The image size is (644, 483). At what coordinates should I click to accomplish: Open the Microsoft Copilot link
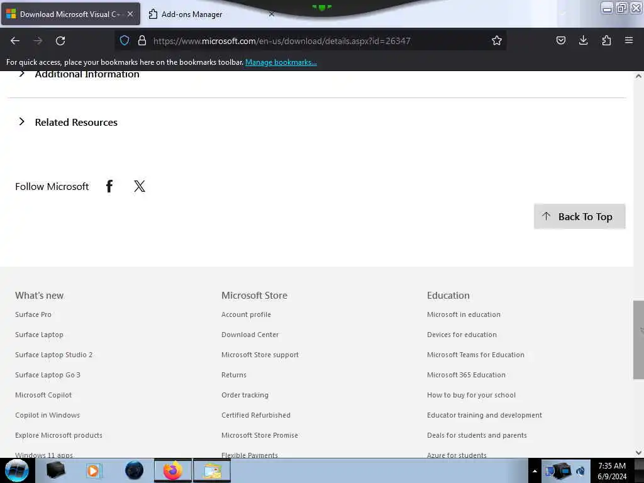point(43,395)
